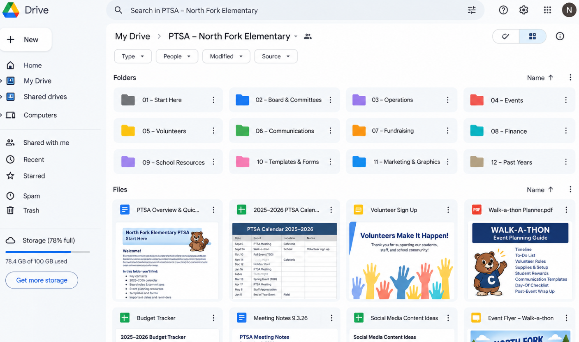Open the Type filter dropdown
The height and width of the screenshot is (342, 579).
133,56
